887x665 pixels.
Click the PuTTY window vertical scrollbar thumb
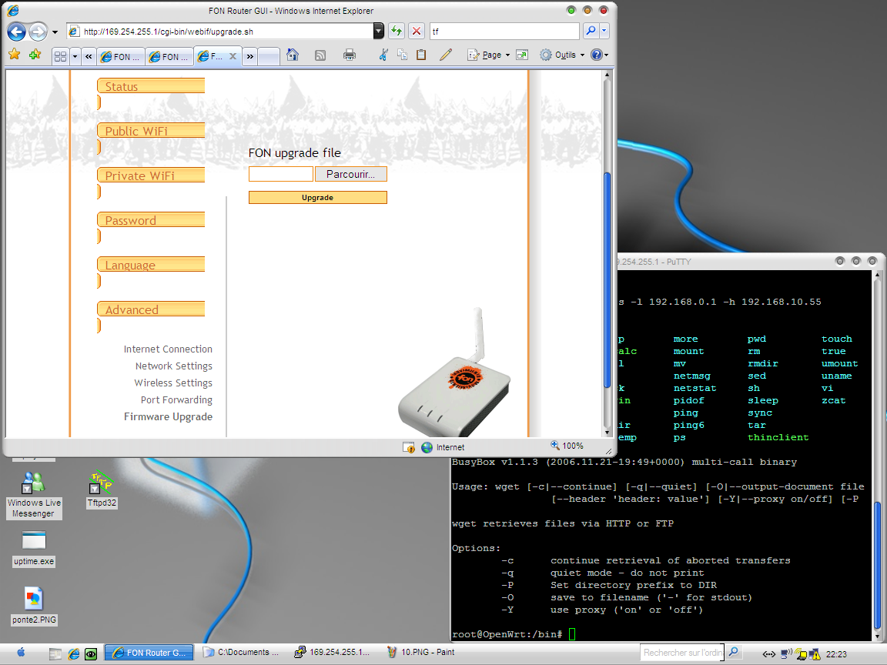click(x=878, y=564)
